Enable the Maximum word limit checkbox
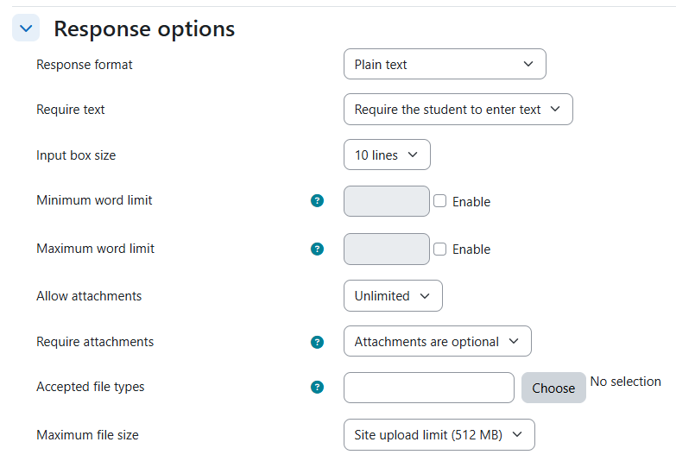The image size is (676, 461). click(439, 249)
